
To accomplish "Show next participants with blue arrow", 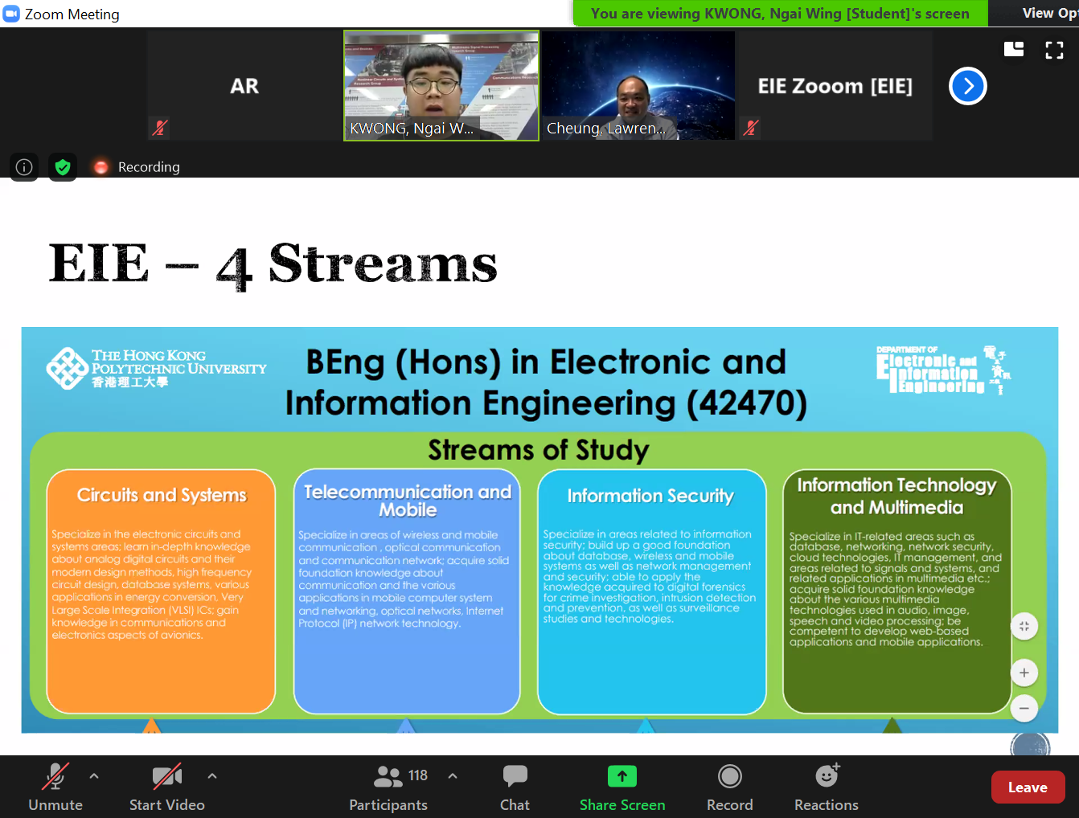I will tap(967, 86).
